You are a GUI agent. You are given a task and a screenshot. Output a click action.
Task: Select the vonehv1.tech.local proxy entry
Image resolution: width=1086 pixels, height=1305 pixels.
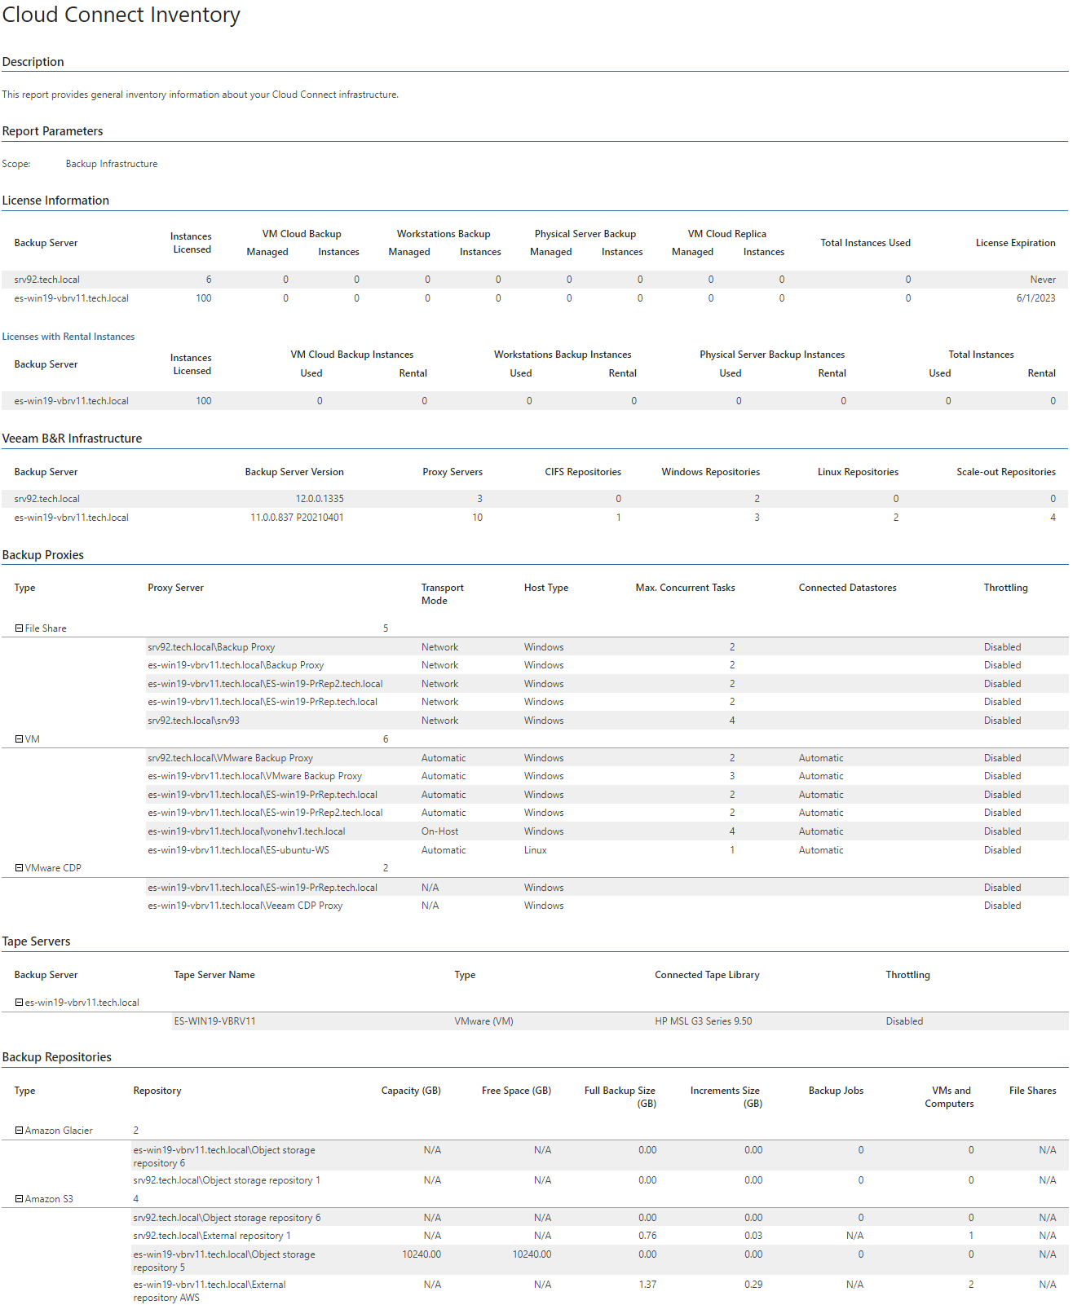pyautogui.click(x=246, y=831)
